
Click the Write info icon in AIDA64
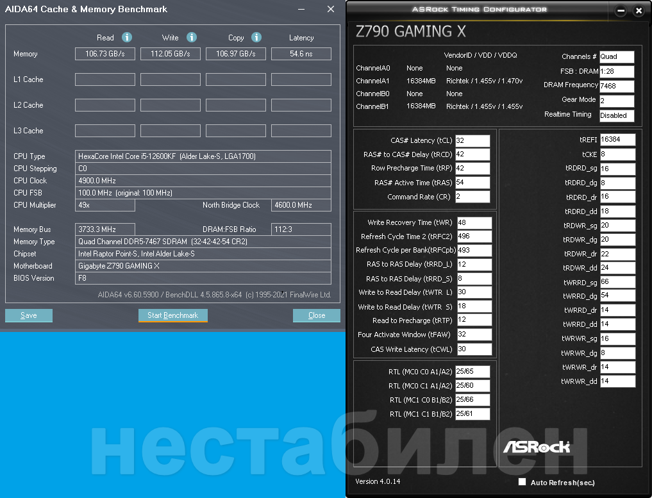coord(192,37)
